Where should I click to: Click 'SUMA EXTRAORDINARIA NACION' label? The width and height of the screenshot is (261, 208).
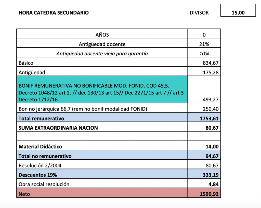click(58, 128)
